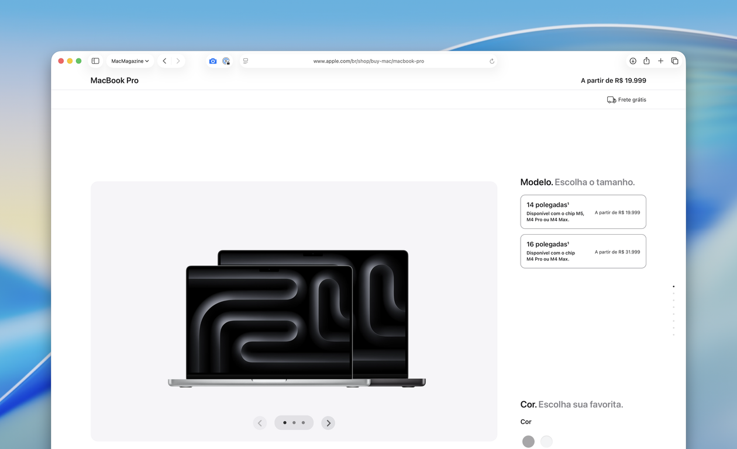Open the password manager extension icon
The height and width of the screenshot is (449, 737).
click(226, 61)
